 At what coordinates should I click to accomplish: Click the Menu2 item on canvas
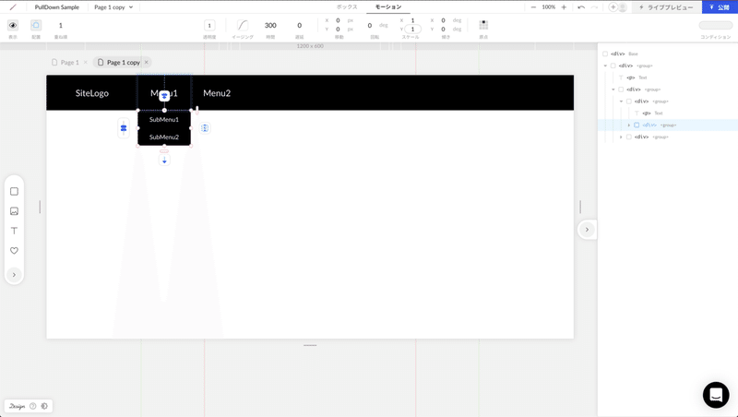[217, 93]
